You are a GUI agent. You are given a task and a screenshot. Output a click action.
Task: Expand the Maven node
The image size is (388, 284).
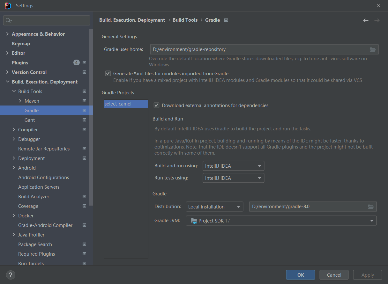pyautogui.click(x=20, y=101)
